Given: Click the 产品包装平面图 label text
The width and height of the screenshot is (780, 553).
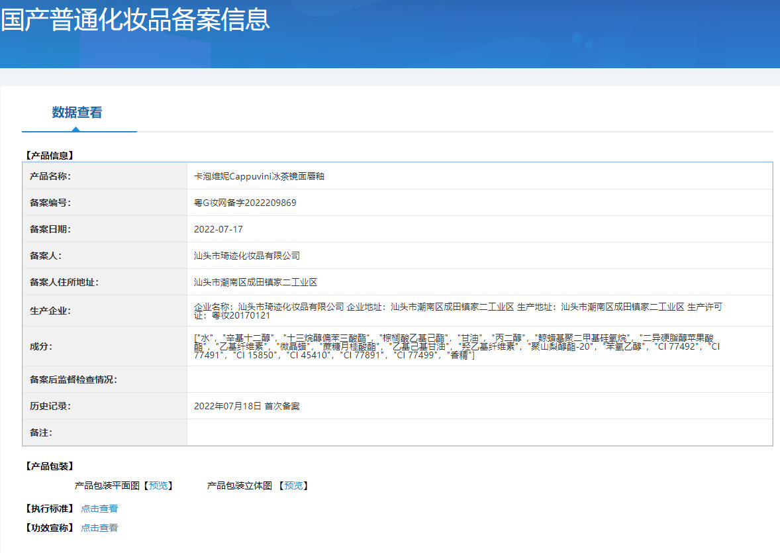Looking at the screenshot, I should pos(107,485).
